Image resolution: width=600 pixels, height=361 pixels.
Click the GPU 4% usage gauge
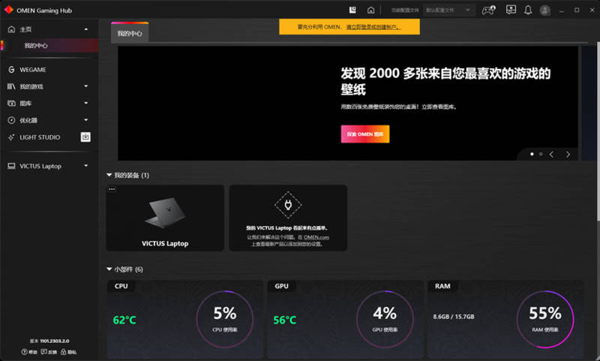coord(385,319)
